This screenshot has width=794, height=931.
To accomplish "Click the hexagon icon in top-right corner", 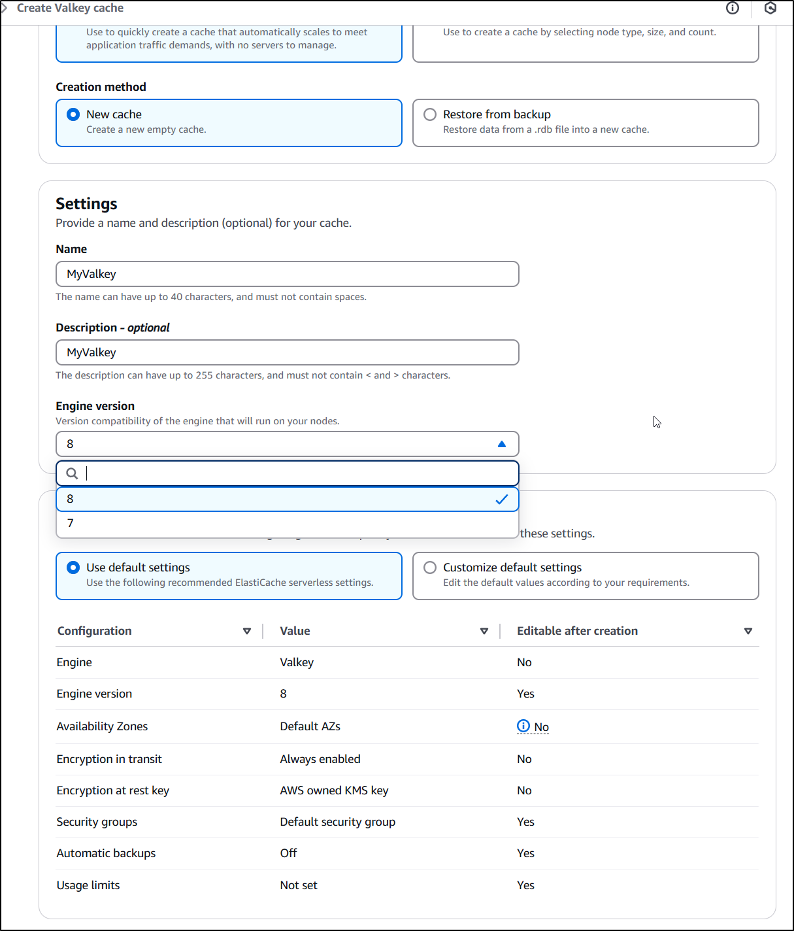I will (x=770, y=8).
